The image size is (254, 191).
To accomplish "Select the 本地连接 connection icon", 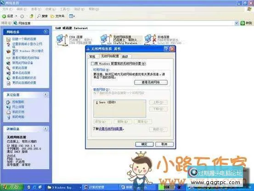I will tap(150, 40).
